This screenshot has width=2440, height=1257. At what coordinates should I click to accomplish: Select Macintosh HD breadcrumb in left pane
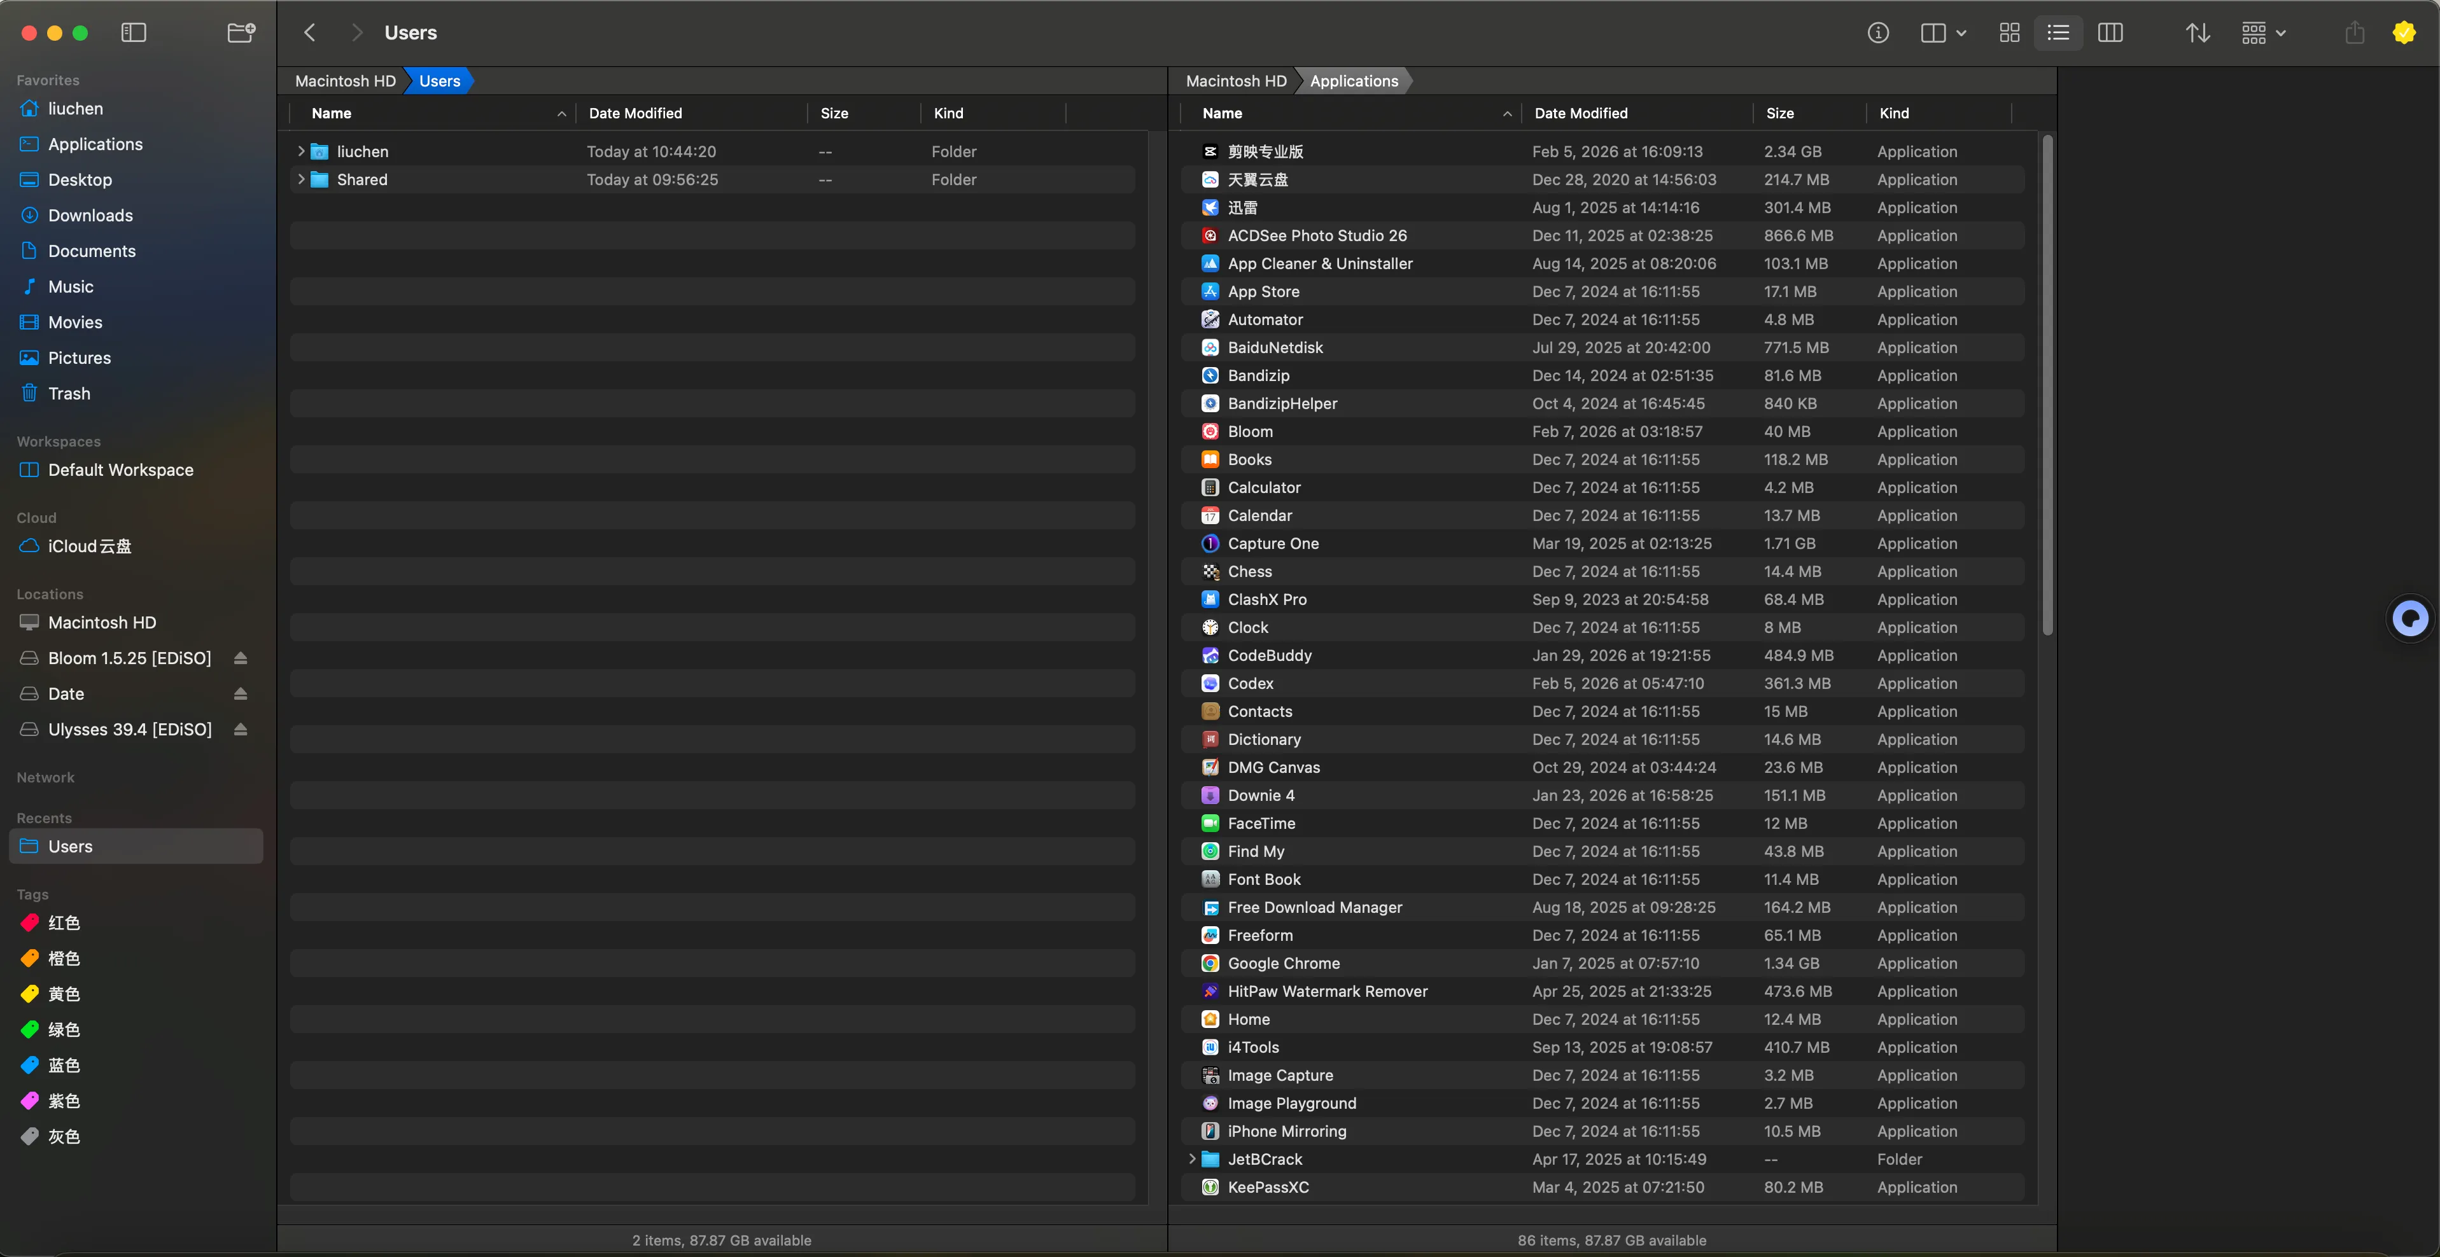[345, 81]
